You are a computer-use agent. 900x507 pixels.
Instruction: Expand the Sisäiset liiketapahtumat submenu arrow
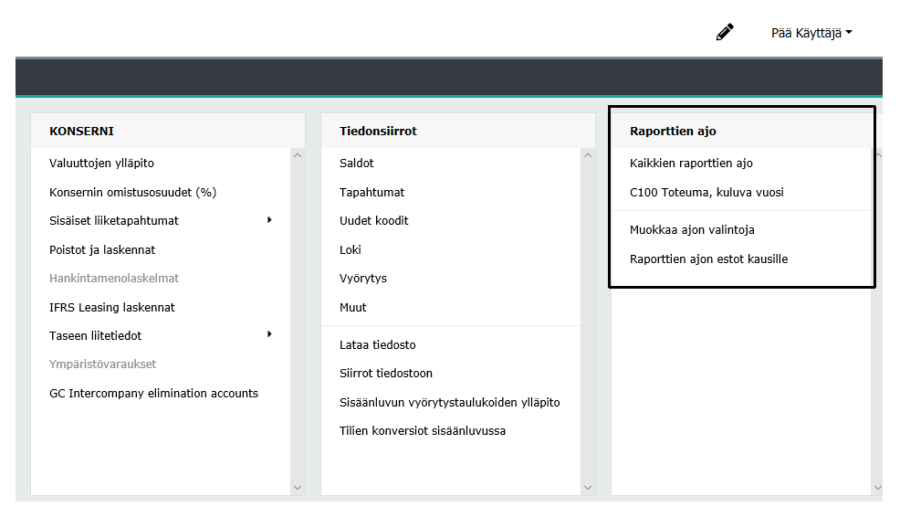point(269,220)
